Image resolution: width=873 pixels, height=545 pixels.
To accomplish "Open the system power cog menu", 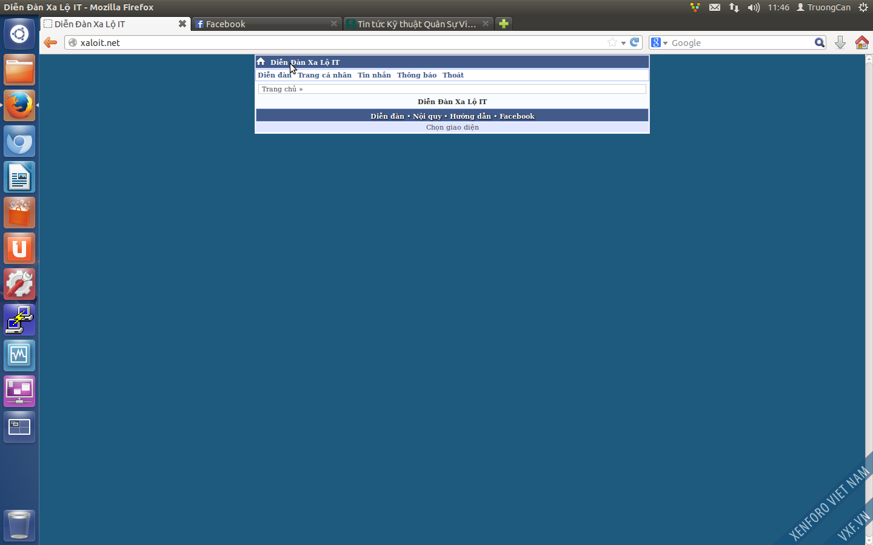I will [863, 7].
